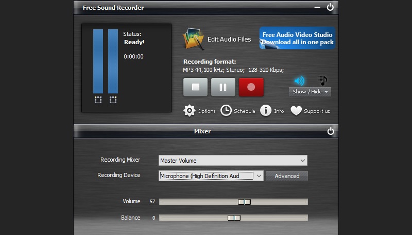This screenshot has height=235, width=412.
Task: Click the left channel level meter bar
Action: click(98, 61)
